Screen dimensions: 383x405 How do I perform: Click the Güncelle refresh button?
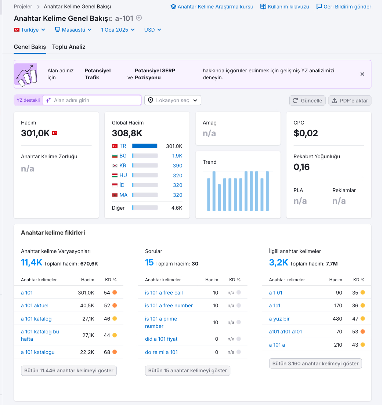(x=307, y=101)
